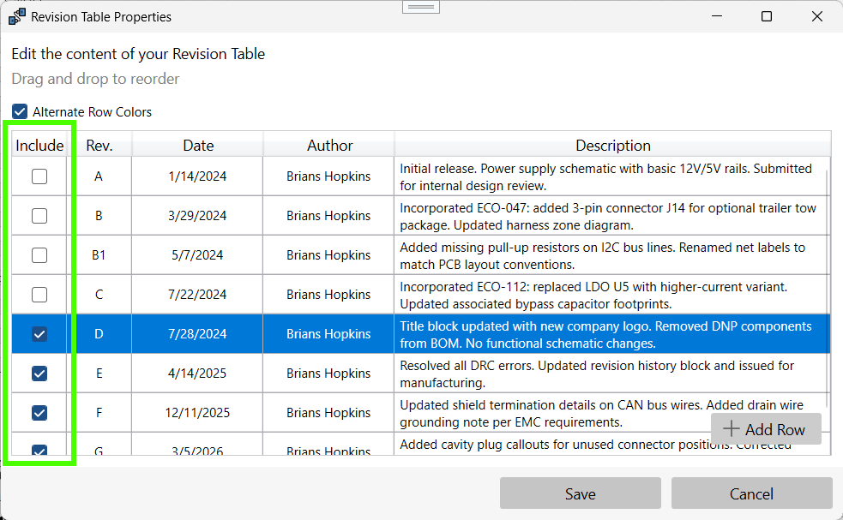Check Include for revision A
This screenshot has width=843, height=520.
(x=39, y=176)
